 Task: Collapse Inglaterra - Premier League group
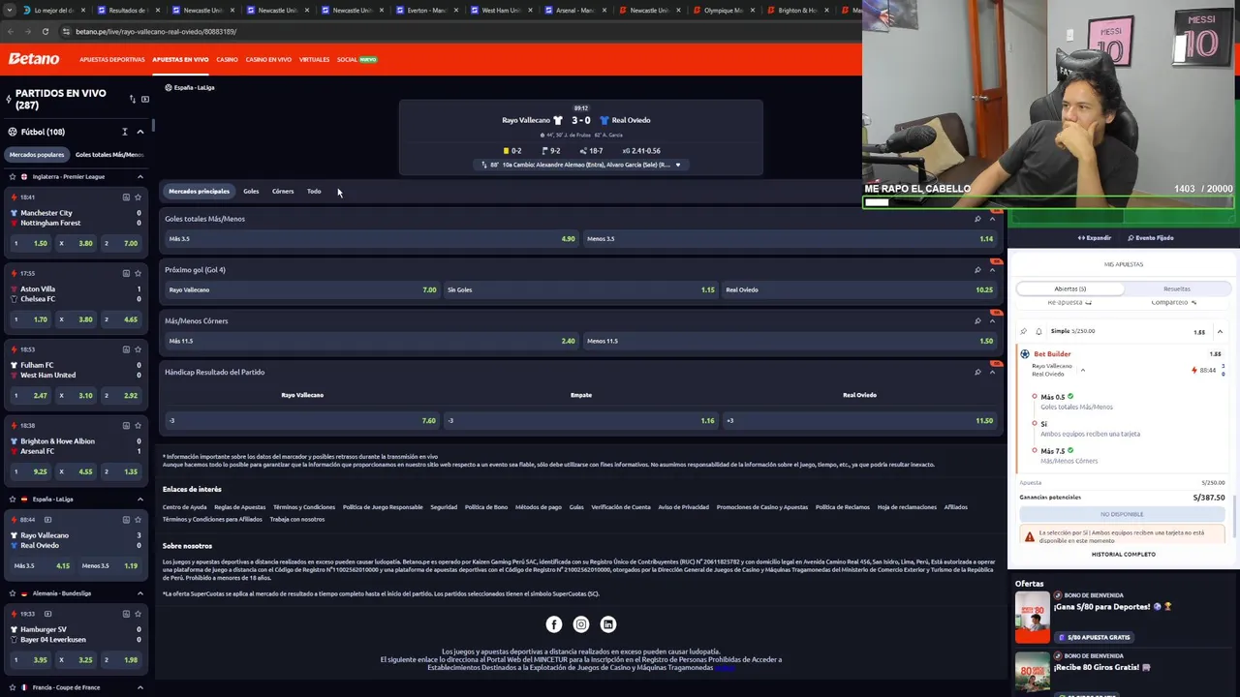tap(139, 177)
